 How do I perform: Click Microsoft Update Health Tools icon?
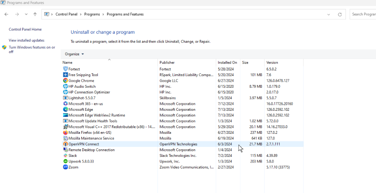pos(65,121)
